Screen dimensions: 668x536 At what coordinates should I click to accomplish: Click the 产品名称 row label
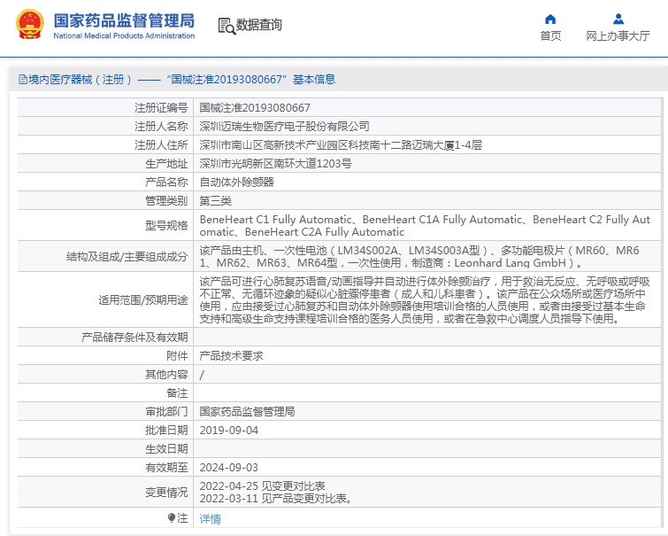pos(166,183)
